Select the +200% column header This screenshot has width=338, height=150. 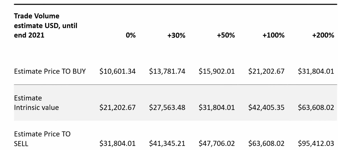(x=324, y=35)
